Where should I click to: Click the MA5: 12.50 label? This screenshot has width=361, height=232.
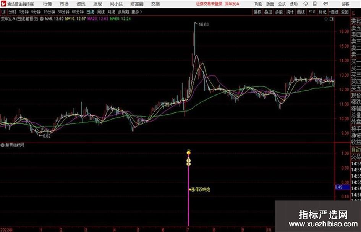[54, 19]
